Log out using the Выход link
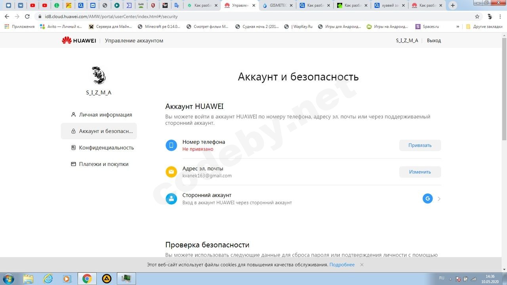 click(434, 40)
